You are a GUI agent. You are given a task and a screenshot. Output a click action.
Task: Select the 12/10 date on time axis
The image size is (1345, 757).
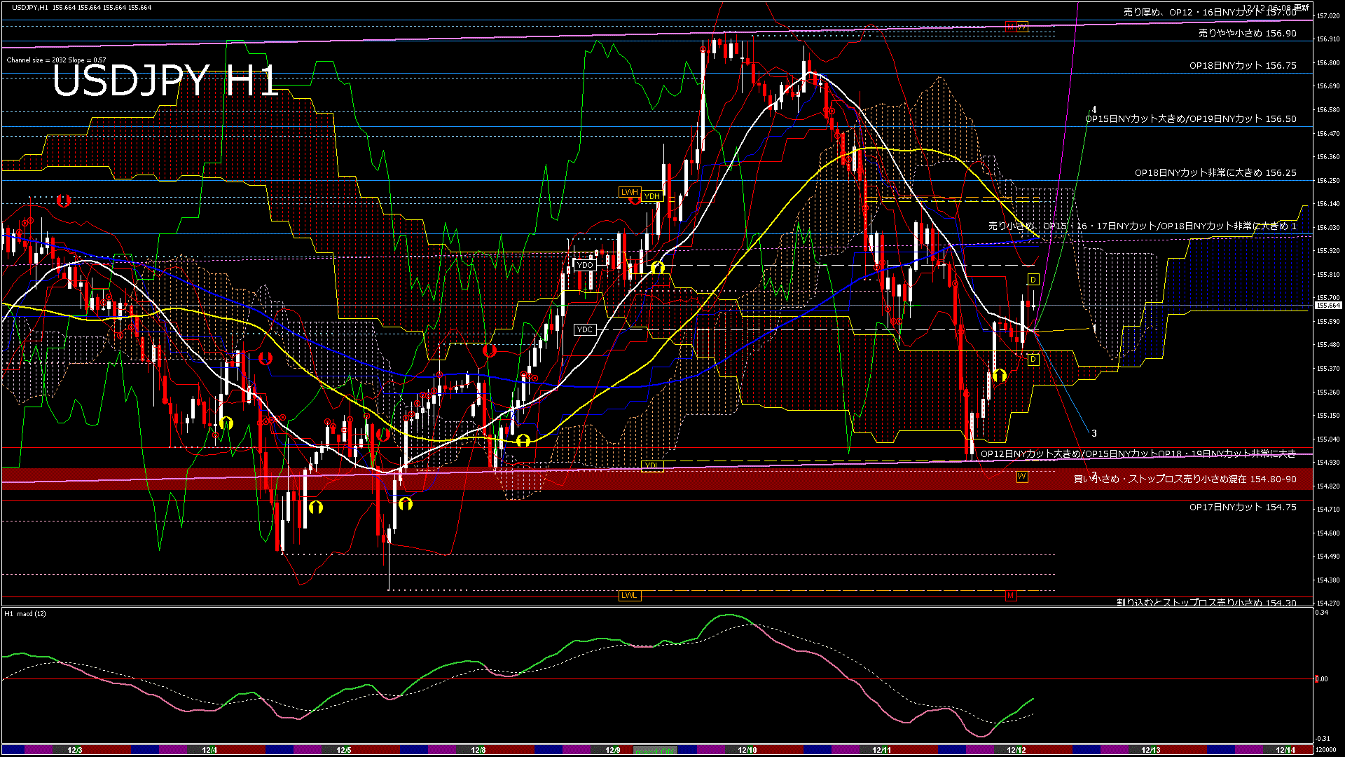[747, 750]
